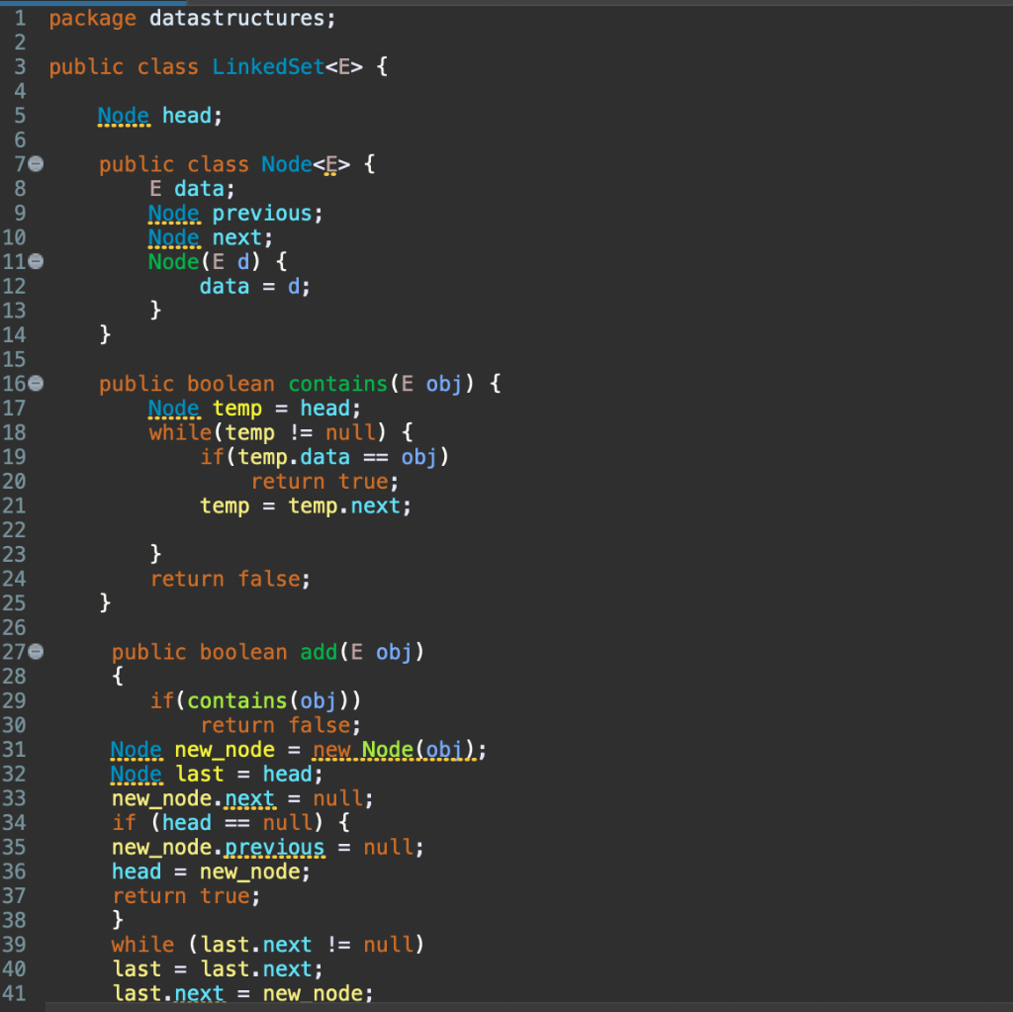1013x1012 pixels.
Task: Click underlined raw type Node before previous field
Action: (174, 213)
